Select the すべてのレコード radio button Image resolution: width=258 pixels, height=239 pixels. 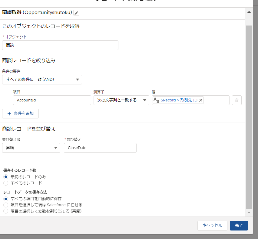5,183
